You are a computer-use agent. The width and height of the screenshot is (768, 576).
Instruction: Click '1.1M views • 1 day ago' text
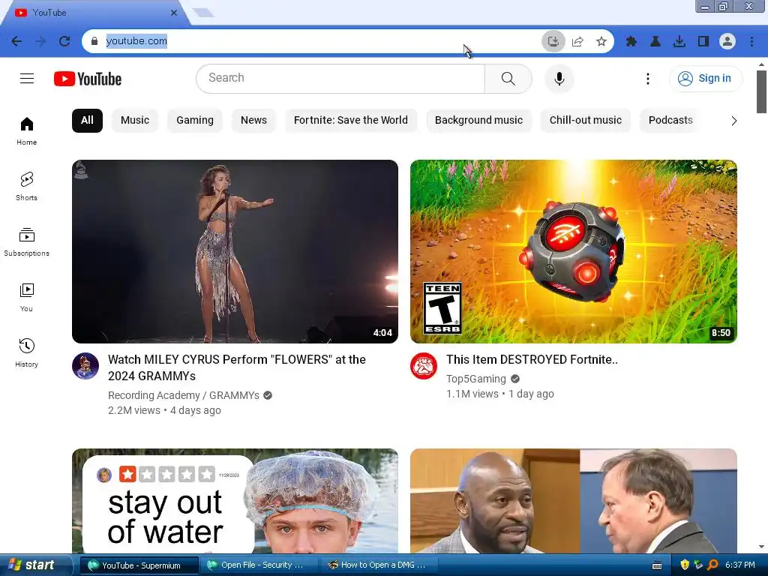500,394
